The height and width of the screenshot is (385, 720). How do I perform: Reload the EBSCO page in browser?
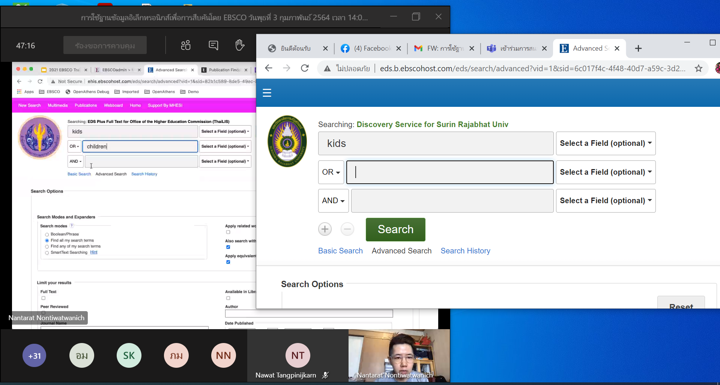pos(305,68)
